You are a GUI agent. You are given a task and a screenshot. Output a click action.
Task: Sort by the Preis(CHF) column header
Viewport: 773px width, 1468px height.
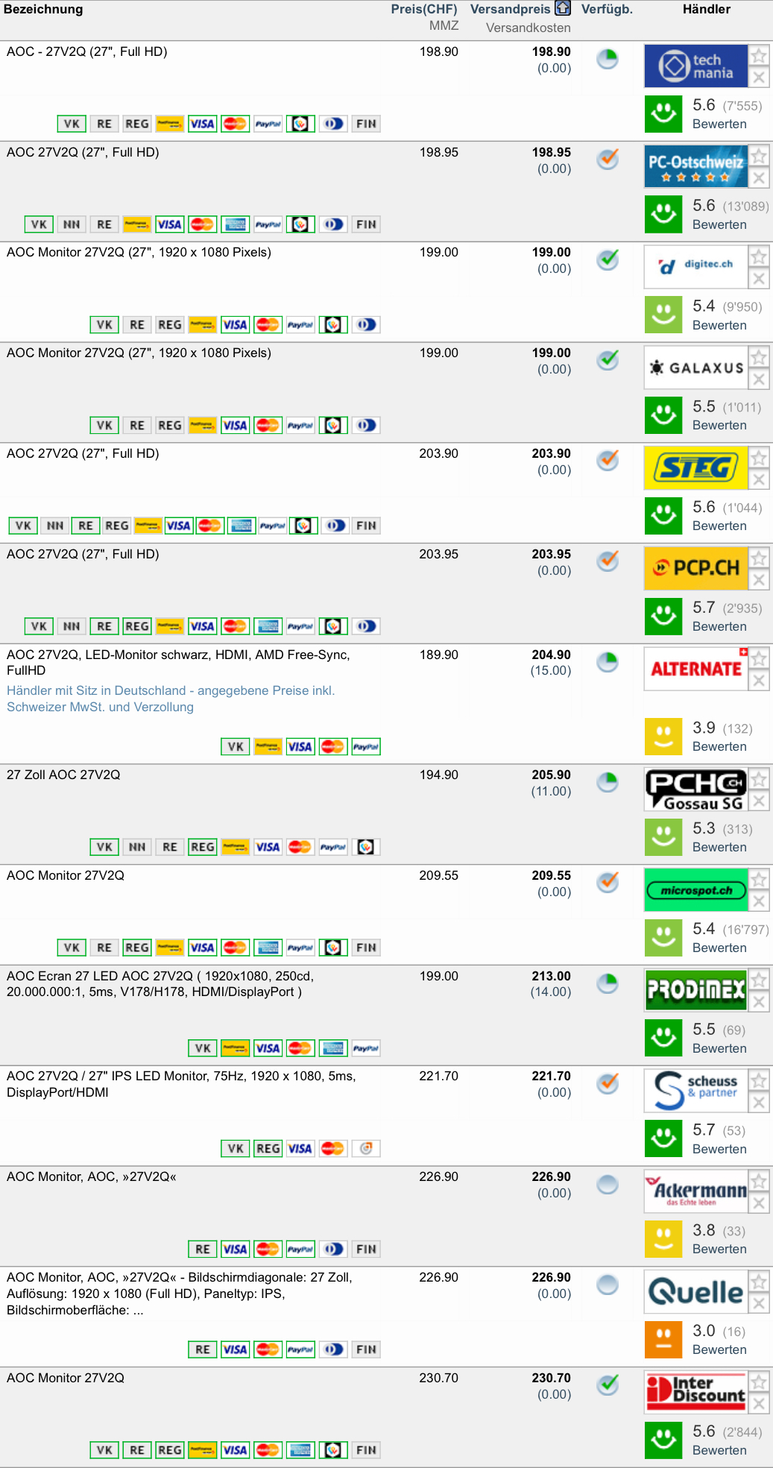pos(423,9)
